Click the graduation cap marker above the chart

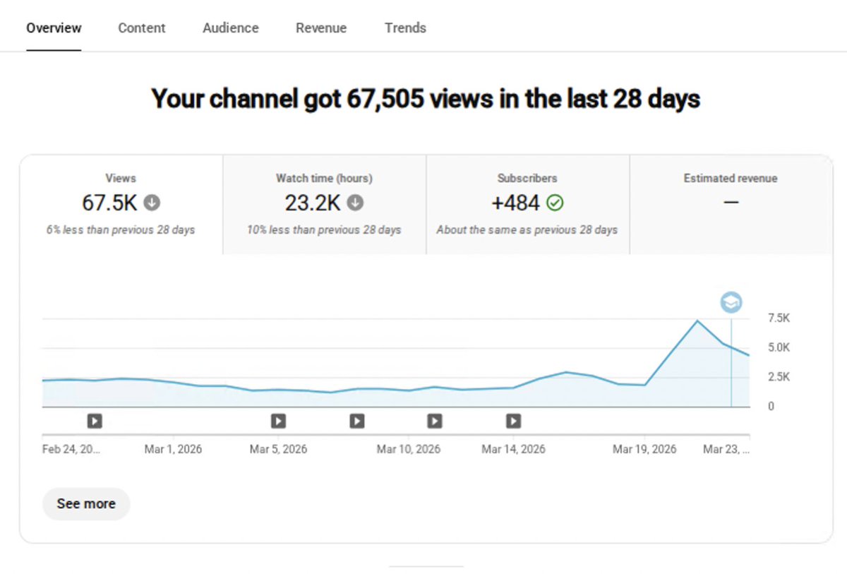(731, 303)
